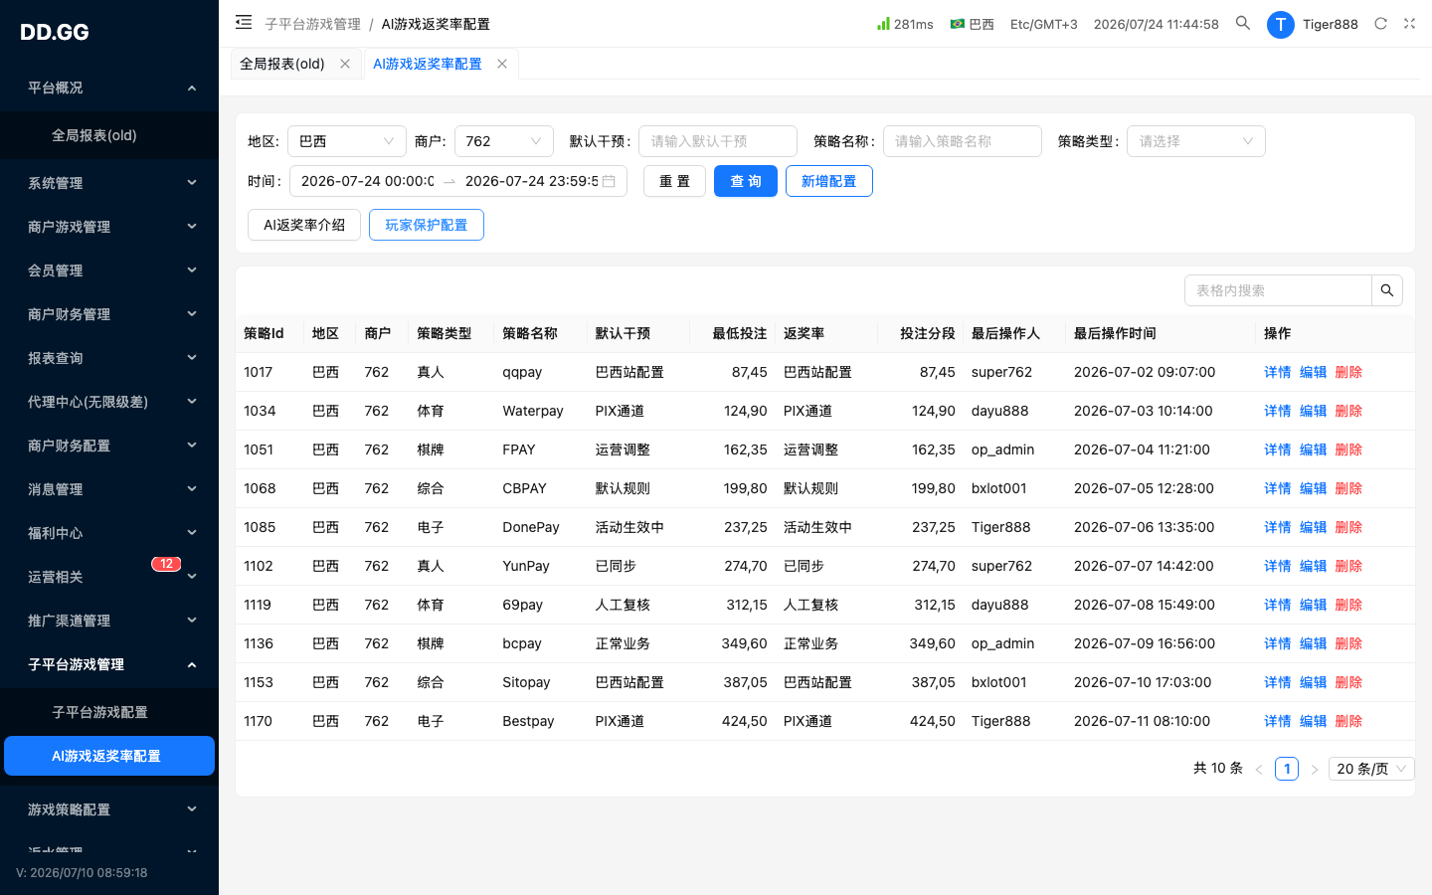
Task: Expand the 会员管理 sidebar menu
Action: click(x=109, y=270)
